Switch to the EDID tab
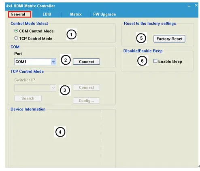200x171 pixels. point(47,14)
